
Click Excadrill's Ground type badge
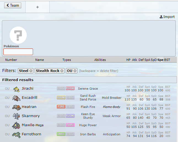61,97
